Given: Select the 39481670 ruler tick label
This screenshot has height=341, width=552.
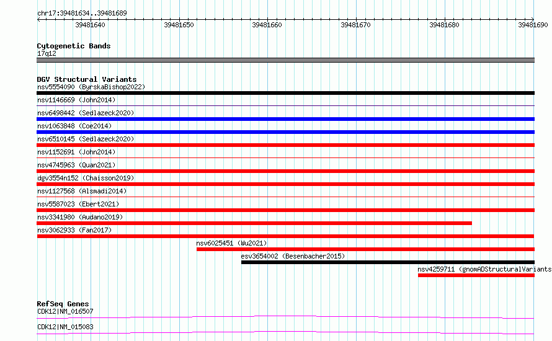Looking at the screenshot, I should point(355,25).
